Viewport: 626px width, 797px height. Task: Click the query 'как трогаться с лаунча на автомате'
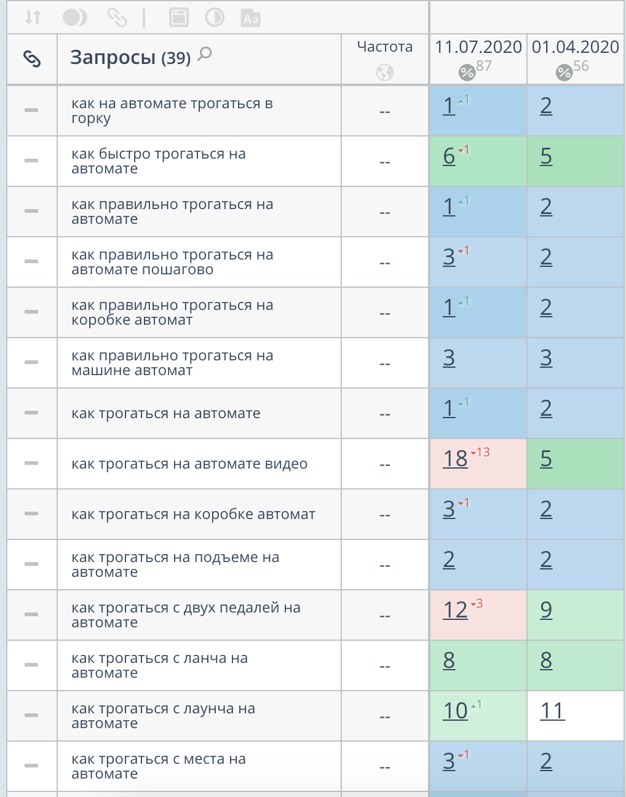tap(163, 716)
